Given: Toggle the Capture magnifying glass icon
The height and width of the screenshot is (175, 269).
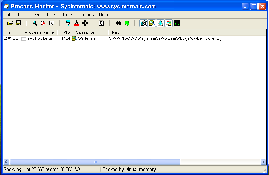Looking at the screenshot, I should (x=35, y=23).
